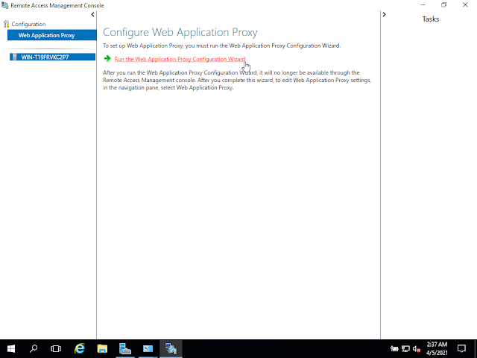This screenshot has width=477, height=358.
Task: Click the network tray icon
Action: (405, 348)
